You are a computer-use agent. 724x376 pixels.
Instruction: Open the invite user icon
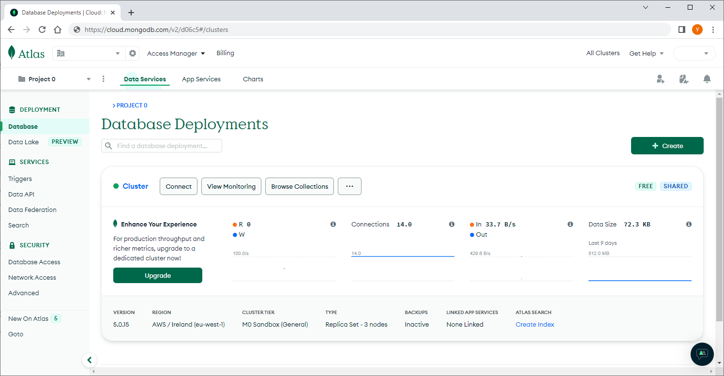point(660,78)
